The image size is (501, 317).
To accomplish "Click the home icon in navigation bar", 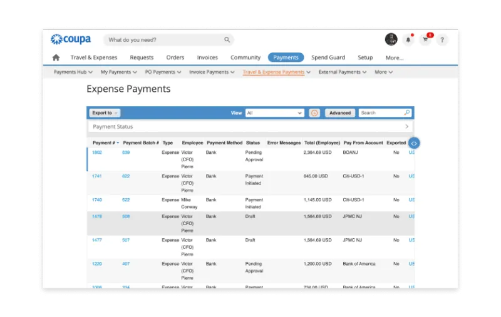I will coord(56,58).
